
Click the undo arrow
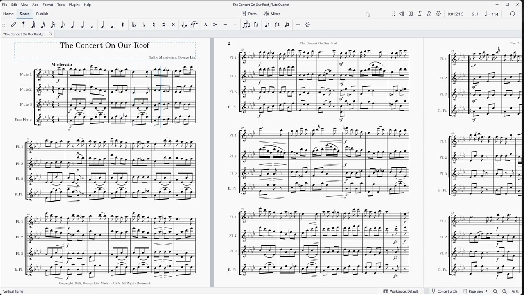pyautogui.click(x=512, y=14)
